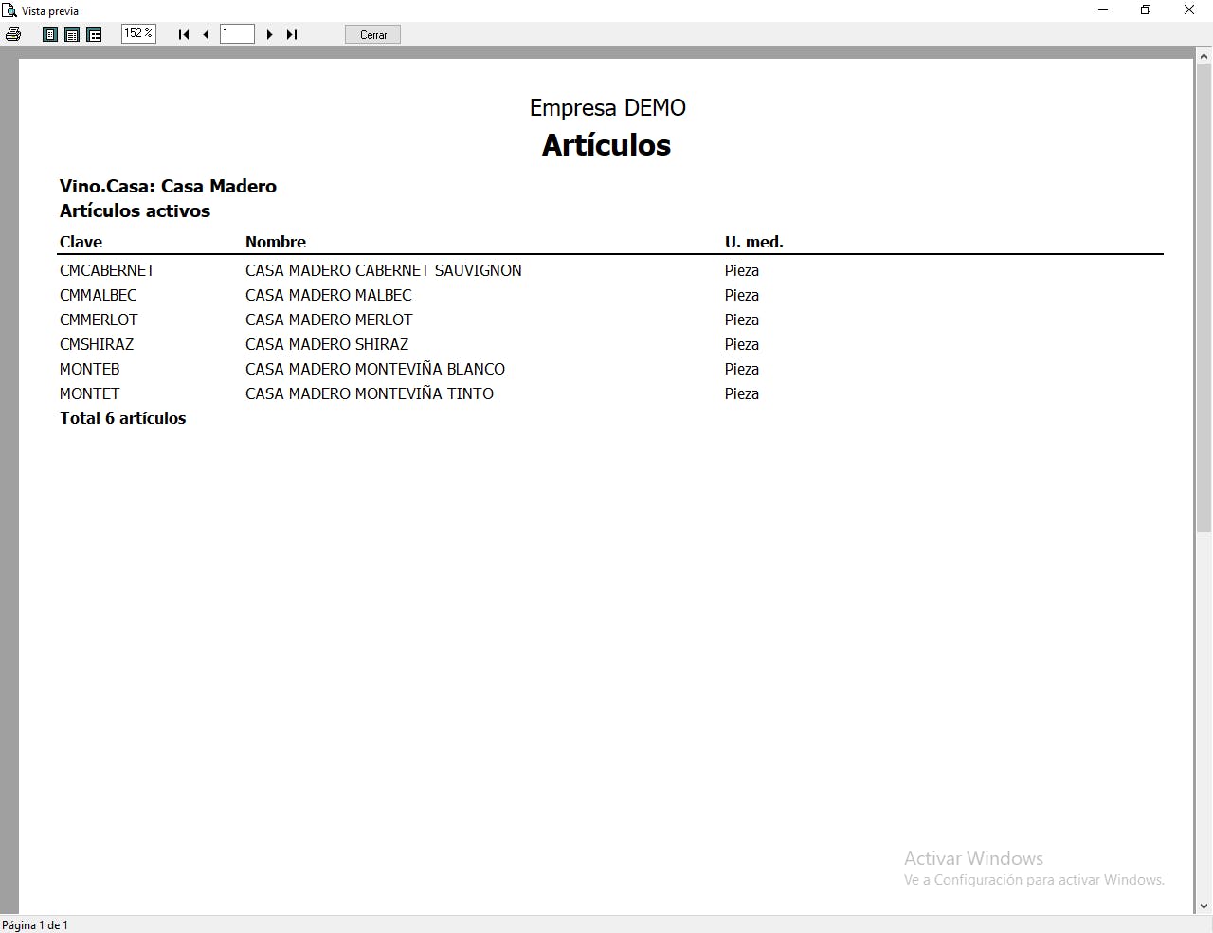Click the 'Clave' column header

click(x=81, y=242)
